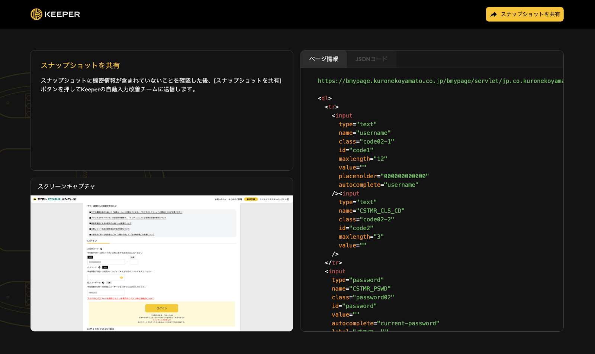Click the help icon beside お客様コード

pos(101,249)
